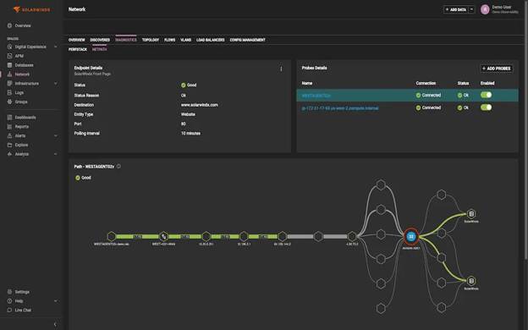Expand the Digital Experience menu
The width and height of the screenshot is (528, 330).
[x=56, y=47]
